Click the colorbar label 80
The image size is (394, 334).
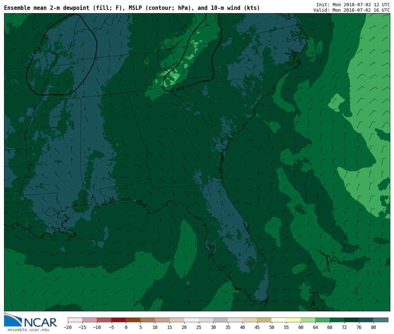tap(374, 327)
